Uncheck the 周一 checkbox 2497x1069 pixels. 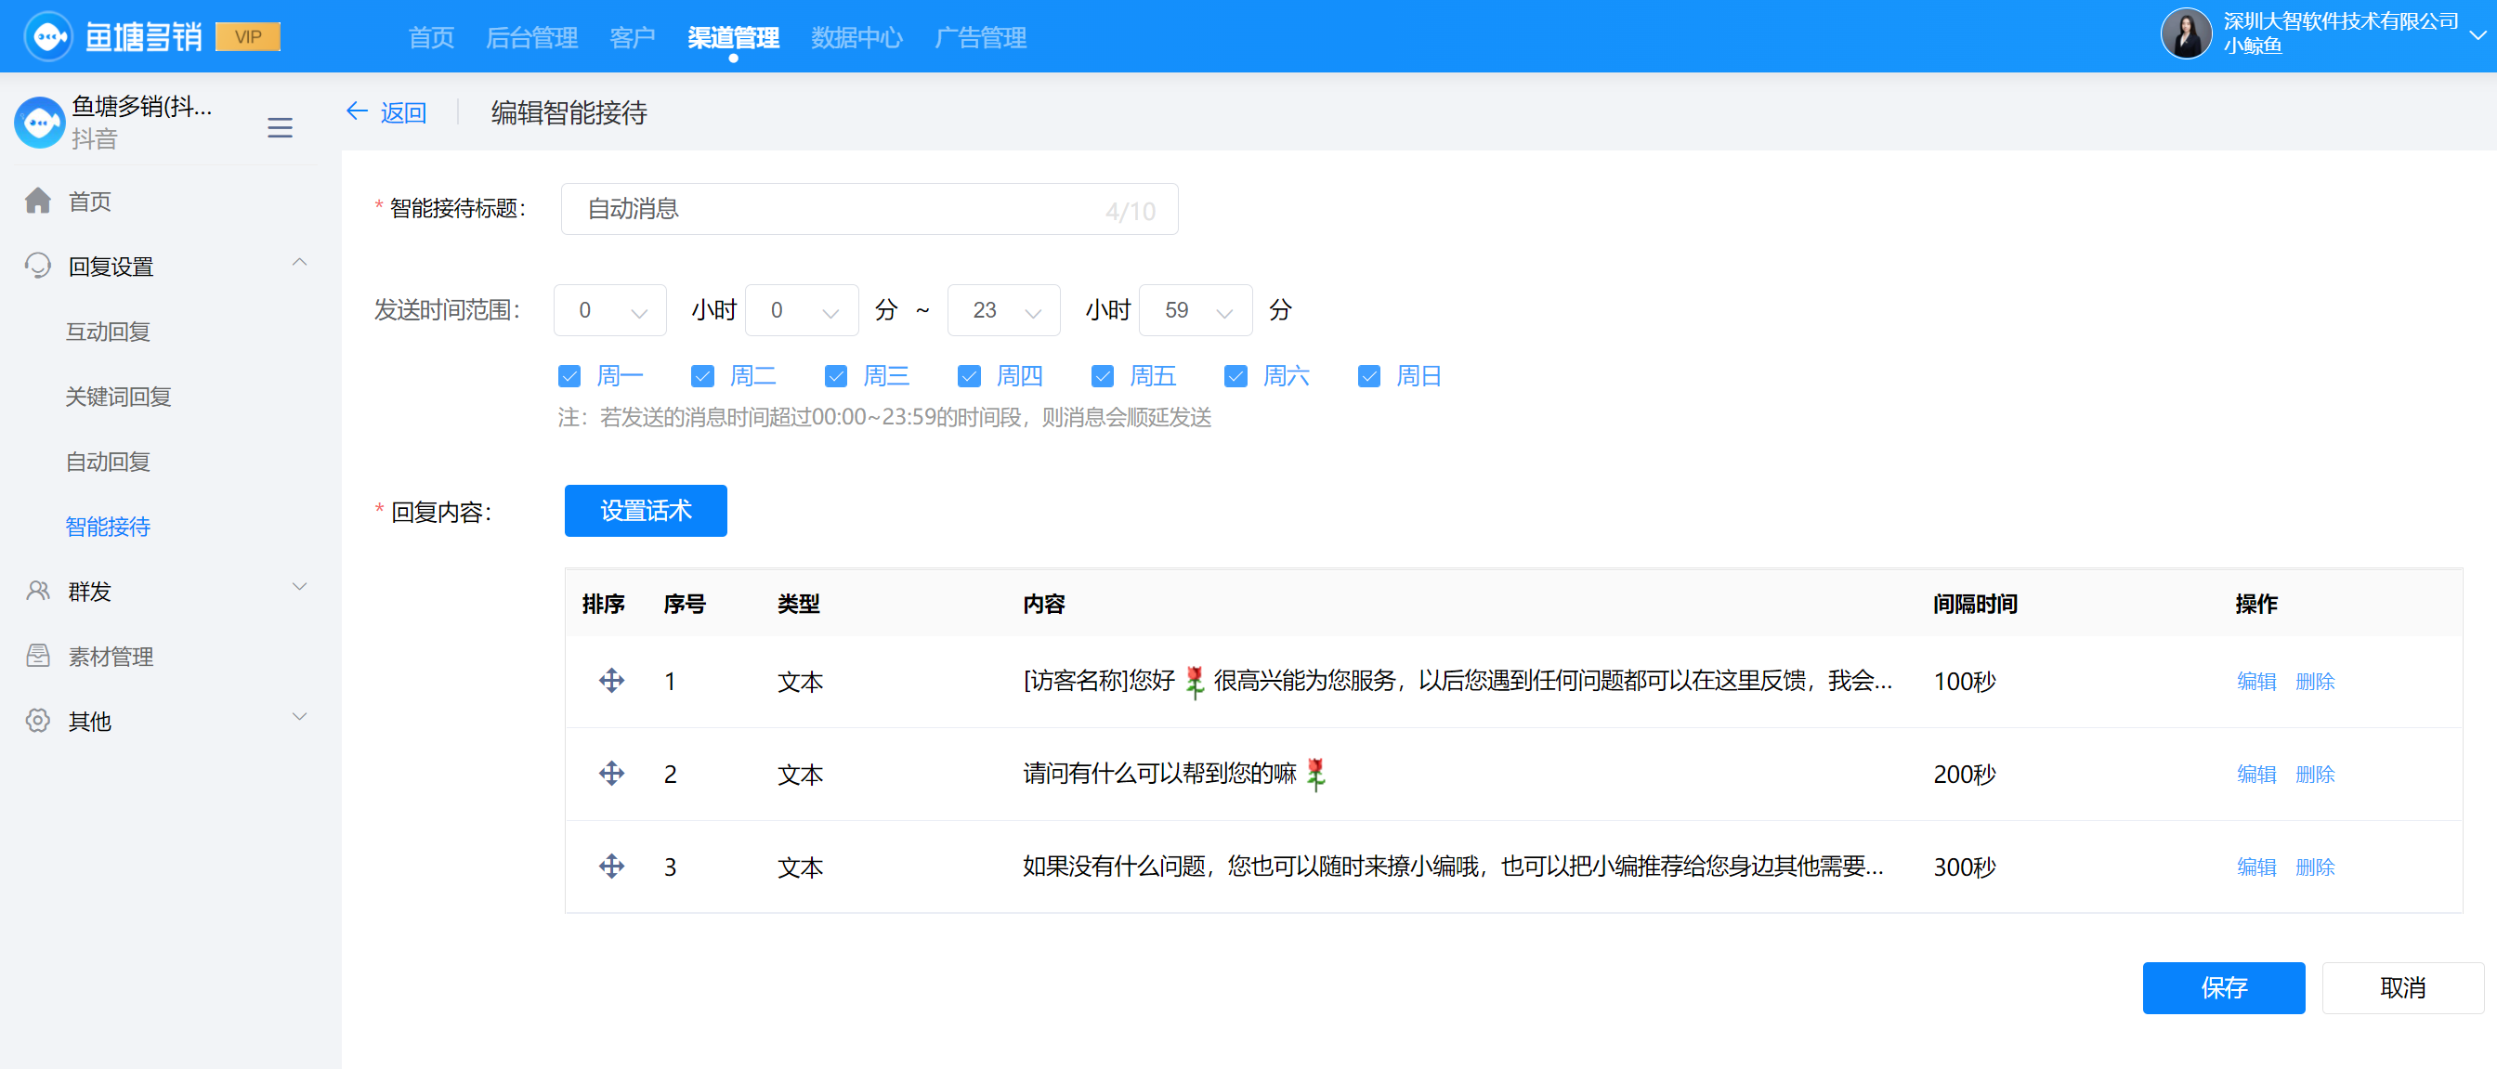click(569, 376)
